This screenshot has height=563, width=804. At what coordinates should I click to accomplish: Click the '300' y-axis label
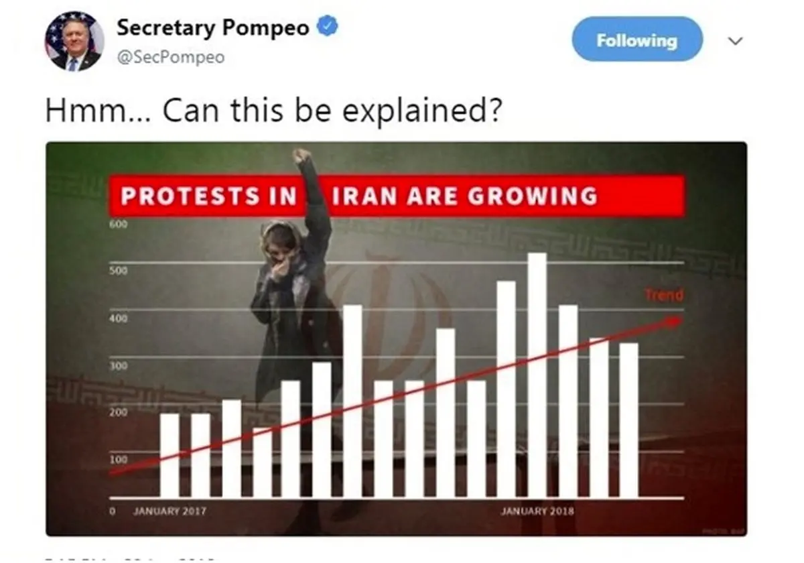tap(117, 365)
